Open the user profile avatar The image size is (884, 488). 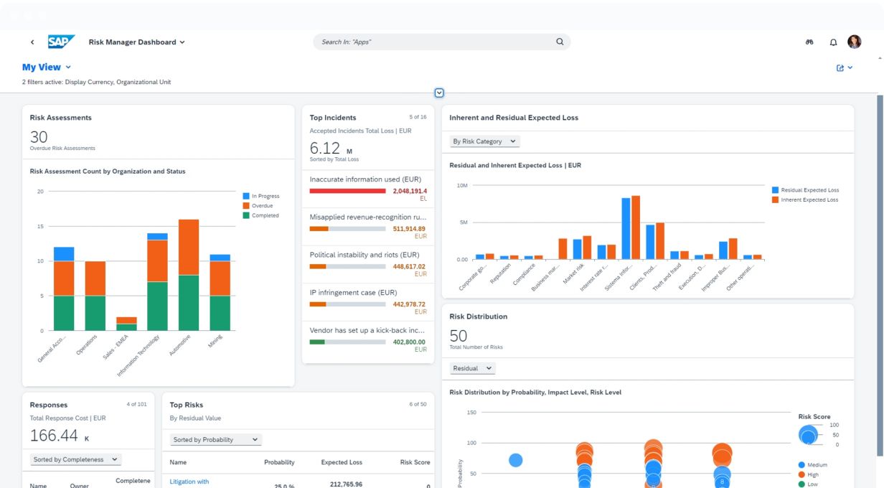tap(854, 42)
